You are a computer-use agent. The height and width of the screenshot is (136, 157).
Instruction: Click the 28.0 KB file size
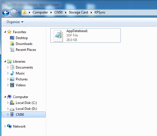[x=71, y=40]
